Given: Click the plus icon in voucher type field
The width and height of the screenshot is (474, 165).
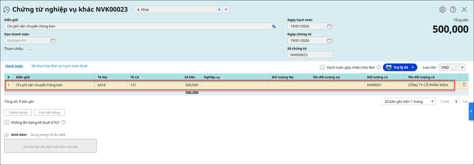Looking at the screenshot, I should coord(219,9).
